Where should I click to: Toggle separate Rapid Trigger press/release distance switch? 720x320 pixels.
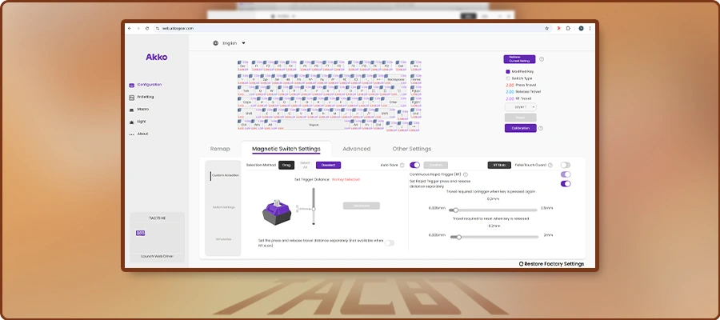tap(566, 184)
